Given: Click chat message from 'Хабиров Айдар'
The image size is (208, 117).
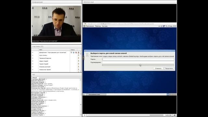Looking at the screenshot, I should point(42,85).
